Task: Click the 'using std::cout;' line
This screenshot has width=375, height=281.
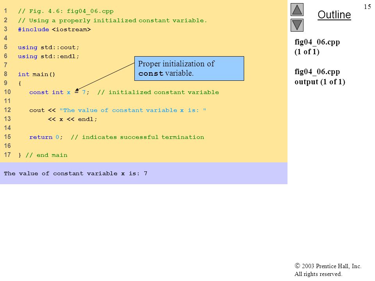Action: pyautogui.click(x=48, y=47)
